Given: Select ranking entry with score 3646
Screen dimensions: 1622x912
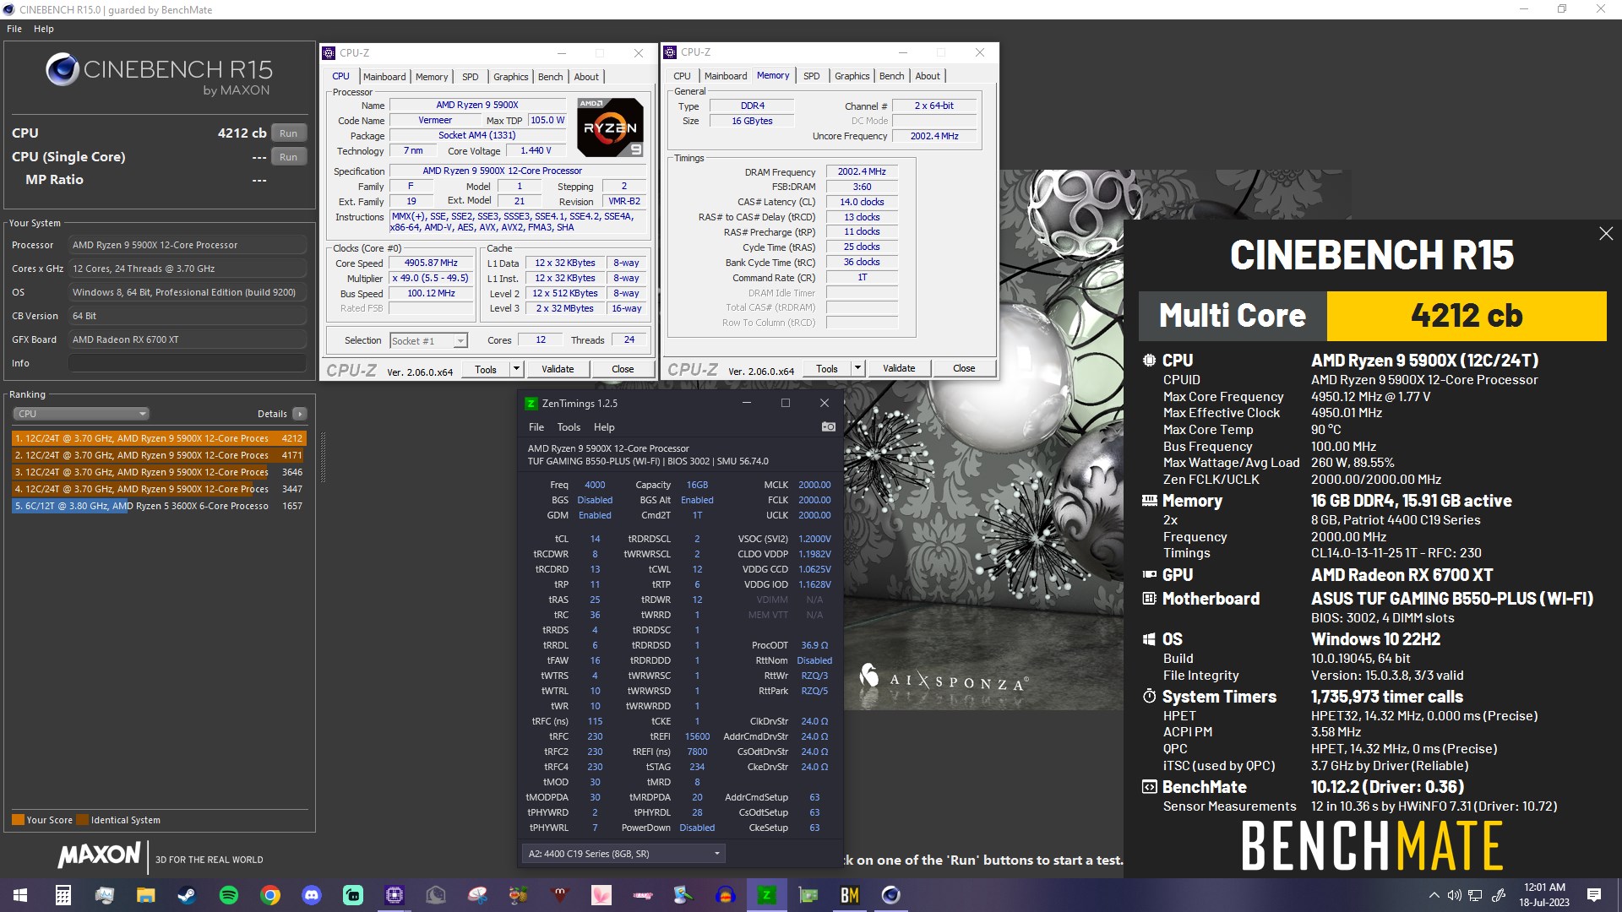Looking at the screenshot, I should click(158, 472).
